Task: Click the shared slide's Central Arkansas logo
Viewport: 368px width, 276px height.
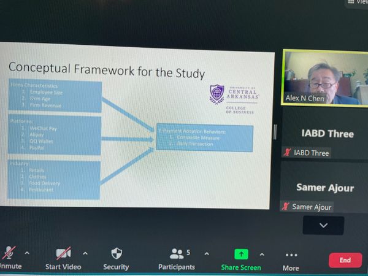Action: point(234,98)
